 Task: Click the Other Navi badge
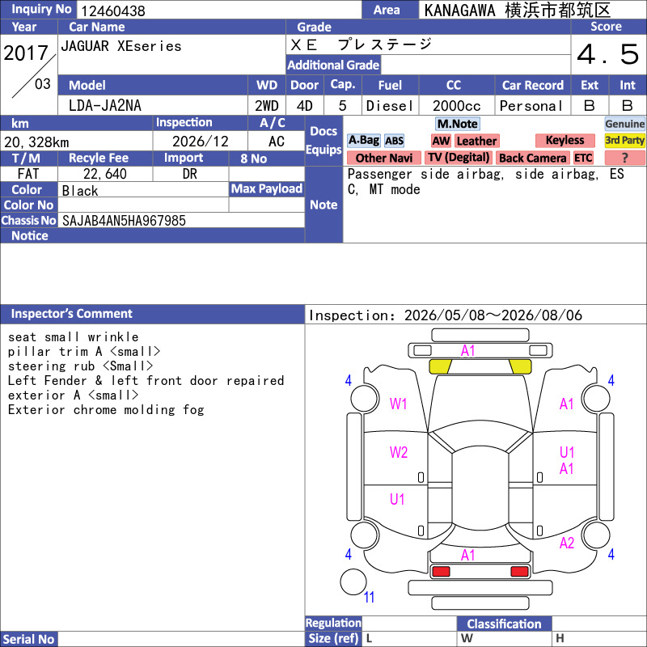(383, 158)
